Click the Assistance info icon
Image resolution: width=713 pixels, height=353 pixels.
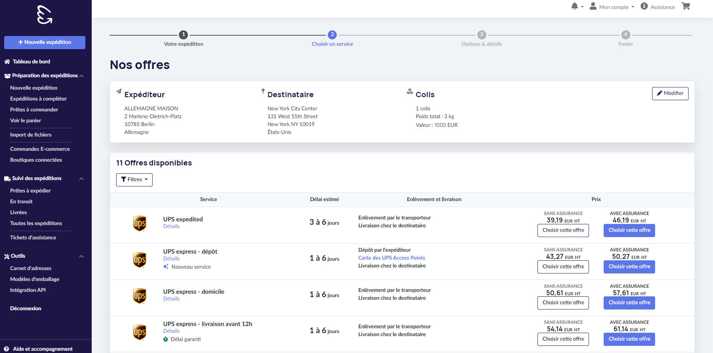(x=644, y=6)
